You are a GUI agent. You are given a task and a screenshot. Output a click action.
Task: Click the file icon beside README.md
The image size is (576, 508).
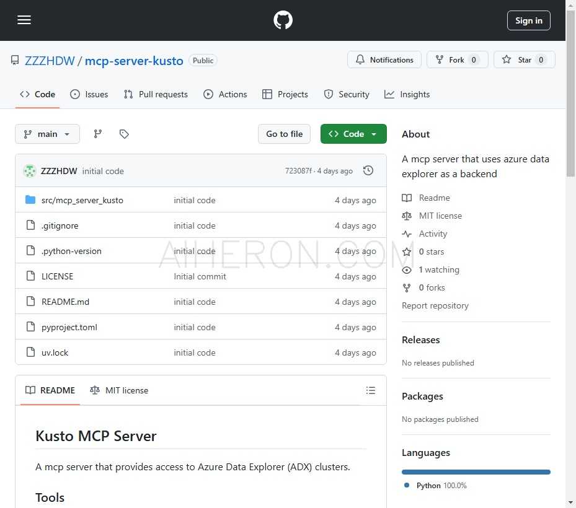31,301
